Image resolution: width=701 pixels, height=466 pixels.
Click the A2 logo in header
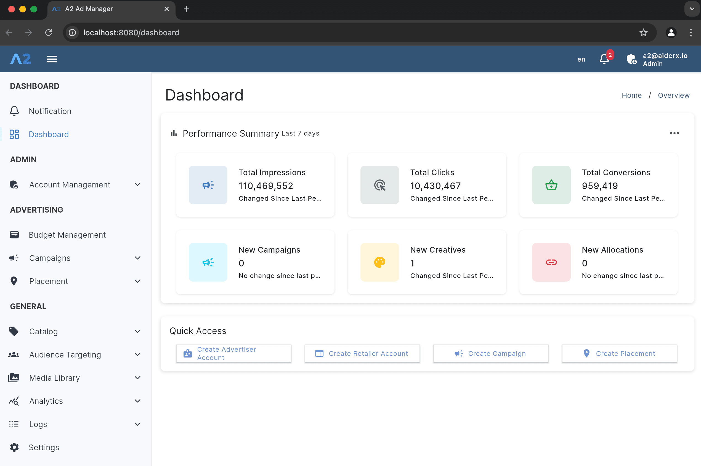tap(20, 59)
